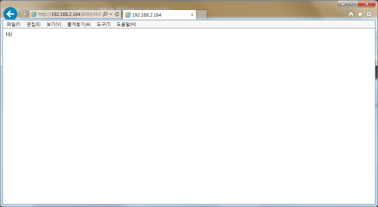Open the 도움말(H) menu
The image size is (378, 207).
coord(126,24)
